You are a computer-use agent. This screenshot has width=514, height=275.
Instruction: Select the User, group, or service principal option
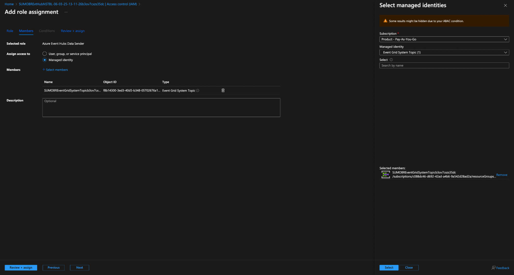pyautogui.click(x=44, y=54)
